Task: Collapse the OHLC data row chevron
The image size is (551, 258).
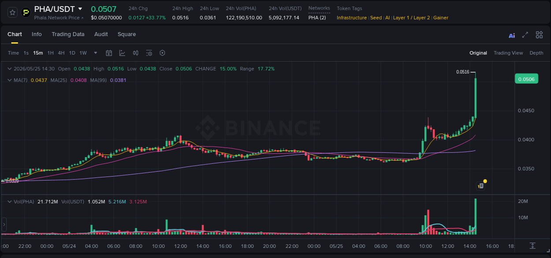Action: click(10, 69)
